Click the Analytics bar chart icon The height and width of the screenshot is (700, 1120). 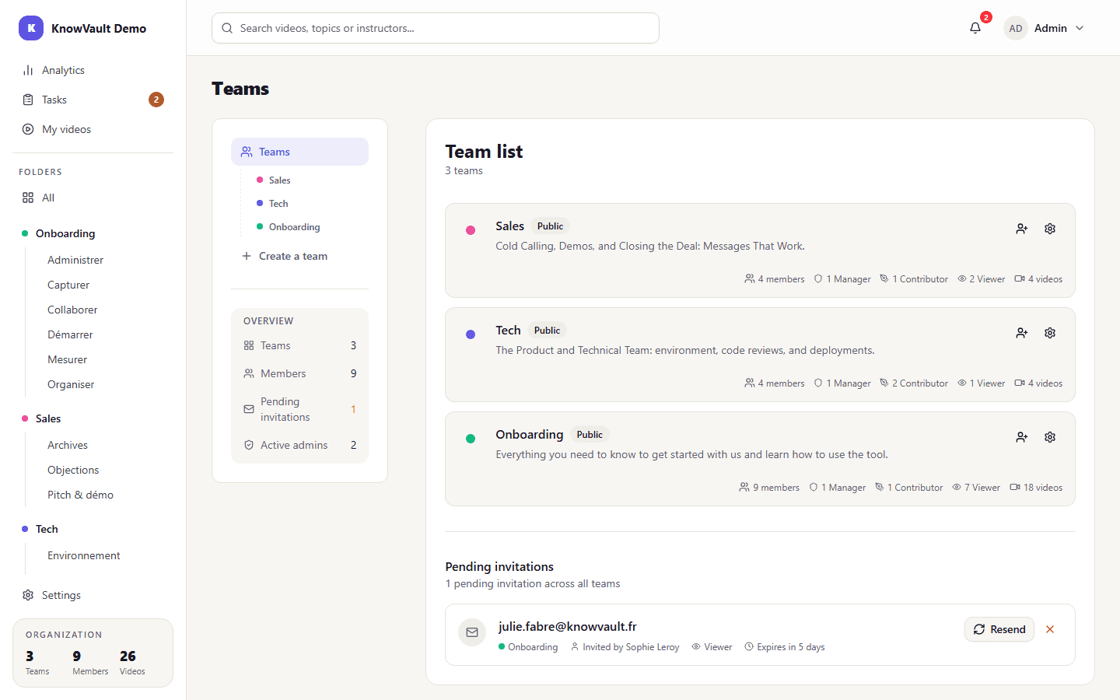click(x=28, y=70)
